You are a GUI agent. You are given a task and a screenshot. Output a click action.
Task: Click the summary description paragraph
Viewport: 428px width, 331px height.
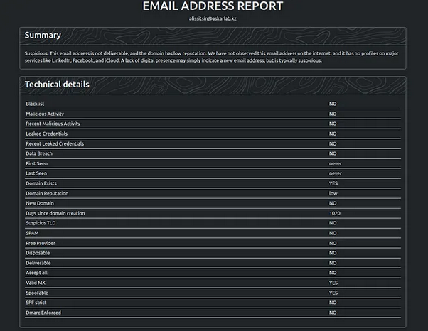pyautogui.click(x=213, y=57)
